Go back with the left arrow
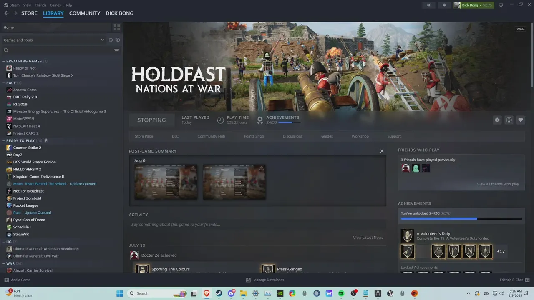534x300 pixels. (6, 13)
